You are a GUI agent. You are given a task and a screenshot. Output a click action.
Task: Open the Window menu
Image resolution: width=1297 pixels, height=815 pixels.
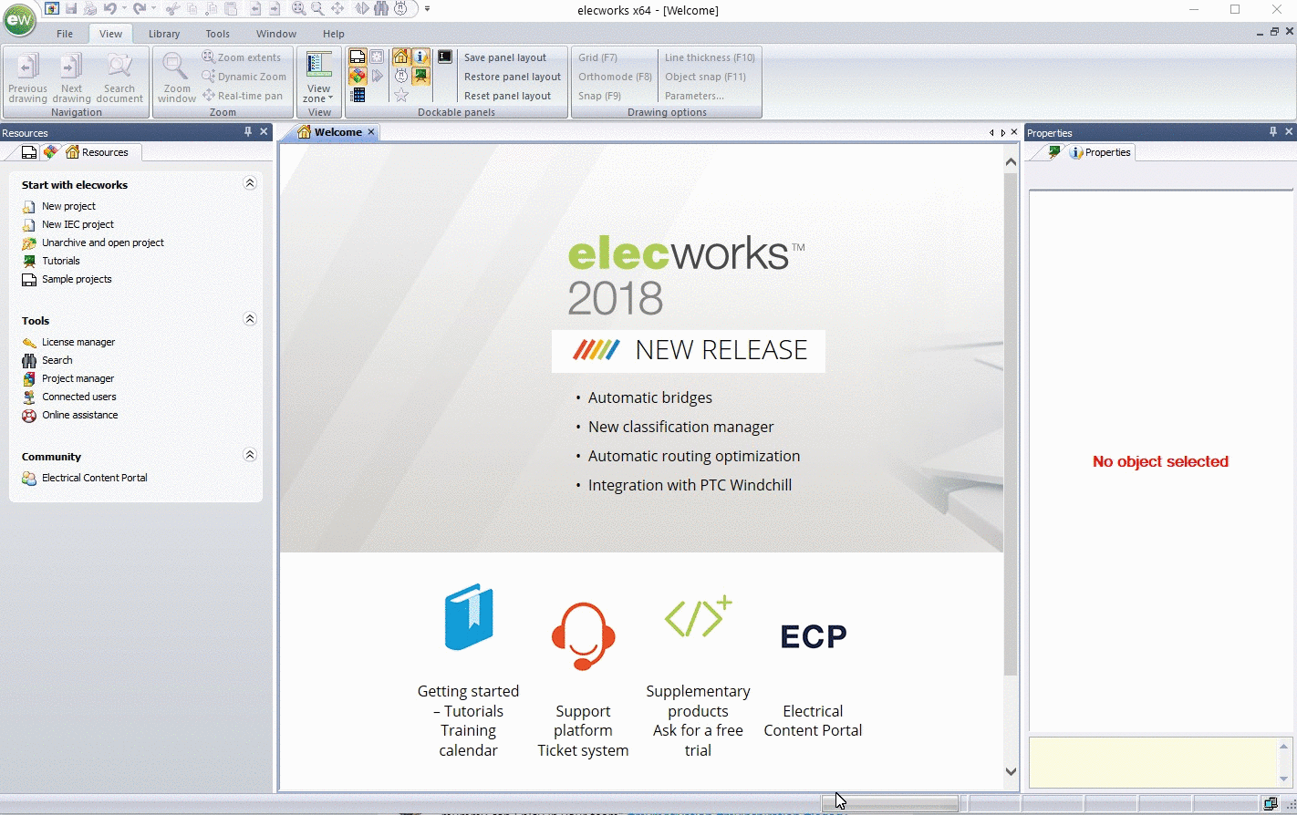click(275, 33)
